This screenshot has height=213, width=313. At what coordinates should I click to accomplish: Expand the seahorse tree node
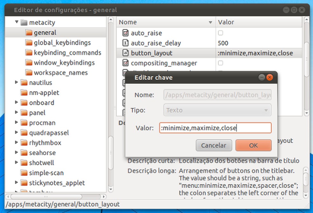(x=17, y=152)
